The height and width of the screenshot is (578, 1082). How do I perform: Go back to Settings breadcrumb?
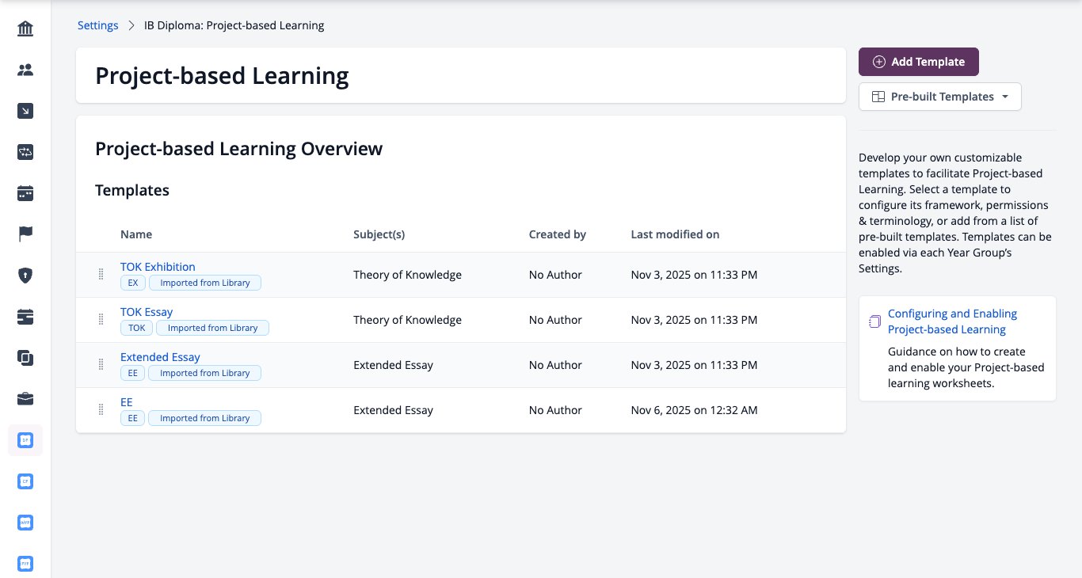click(97, 25)
